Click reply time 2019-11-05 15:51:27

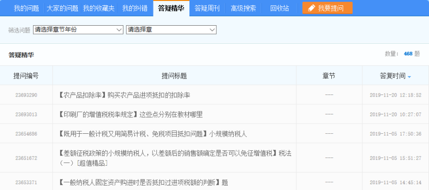pyautogui.click(x=395, y=158)
